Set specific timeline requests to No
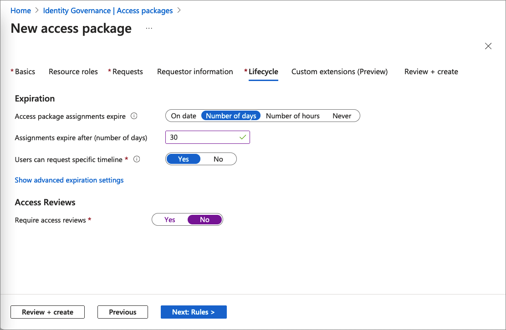 point(218,159)
